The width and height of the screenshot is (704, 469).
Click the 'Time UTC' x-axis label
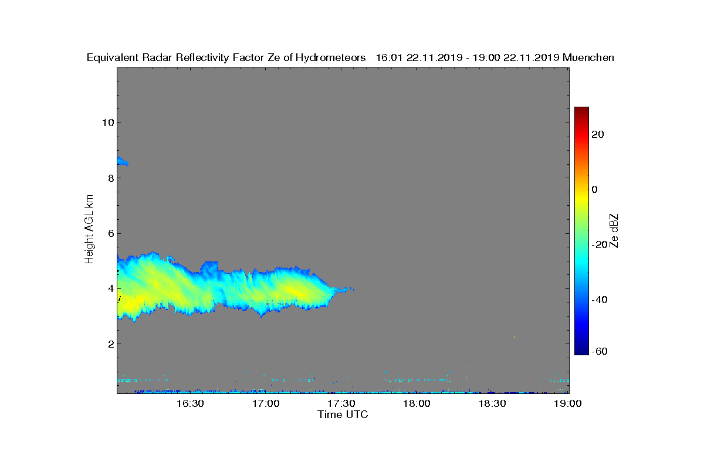point(343,414)
